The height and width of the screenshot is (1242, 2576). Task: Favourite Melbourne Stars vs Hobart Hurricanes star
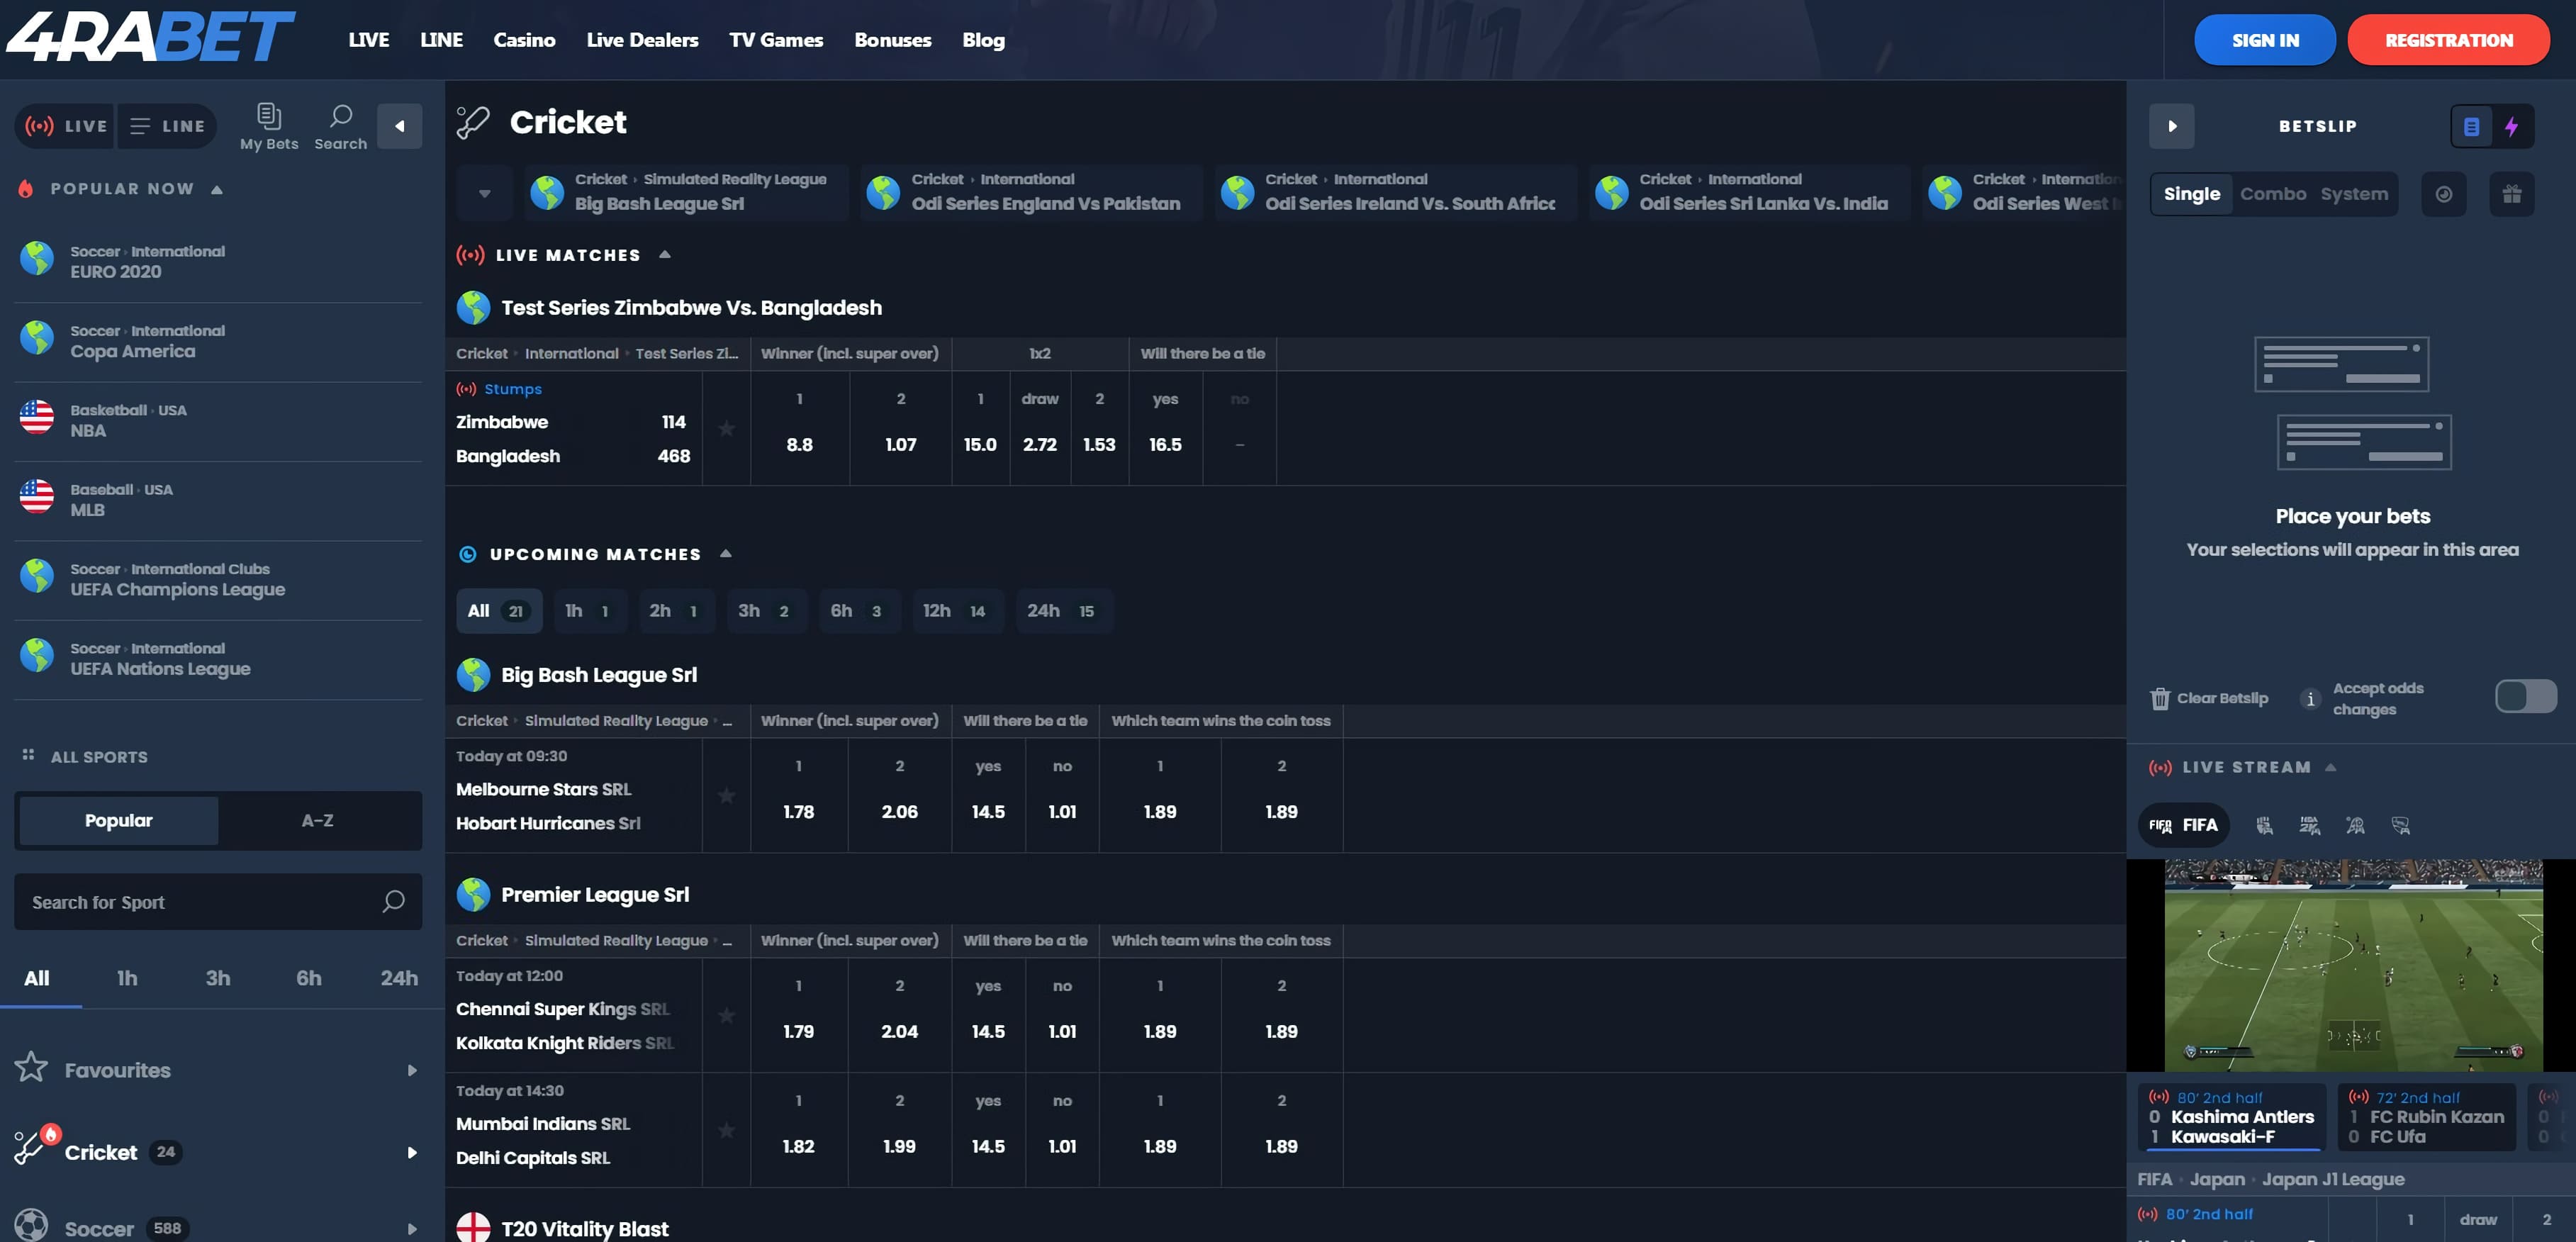pos(727,796)
